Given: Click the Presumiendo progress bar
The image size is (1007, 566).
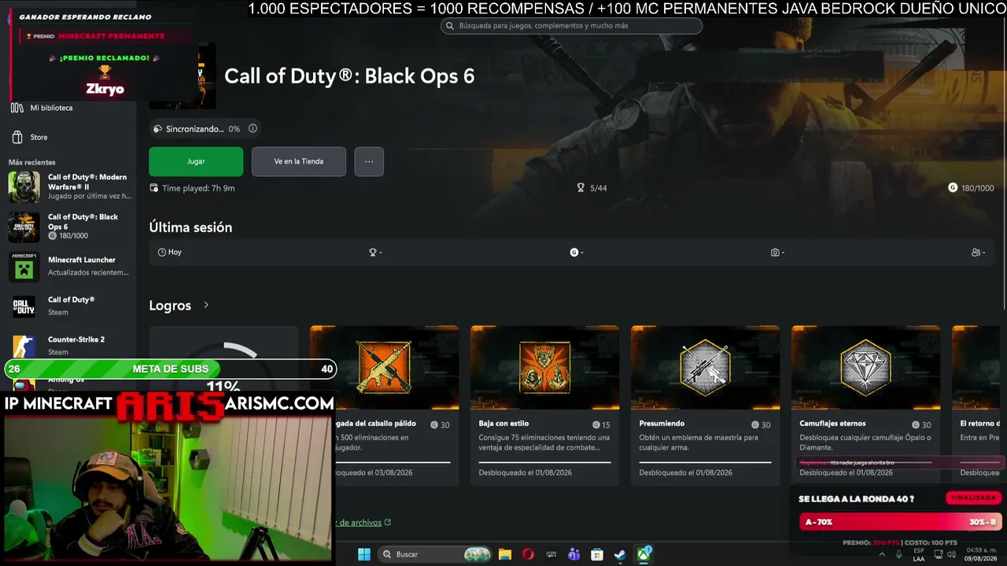Looking at the screenshot, I should [705, 462].
